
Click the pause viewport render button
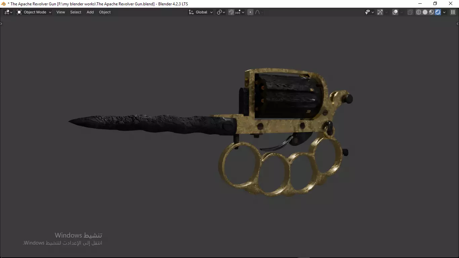453,12
